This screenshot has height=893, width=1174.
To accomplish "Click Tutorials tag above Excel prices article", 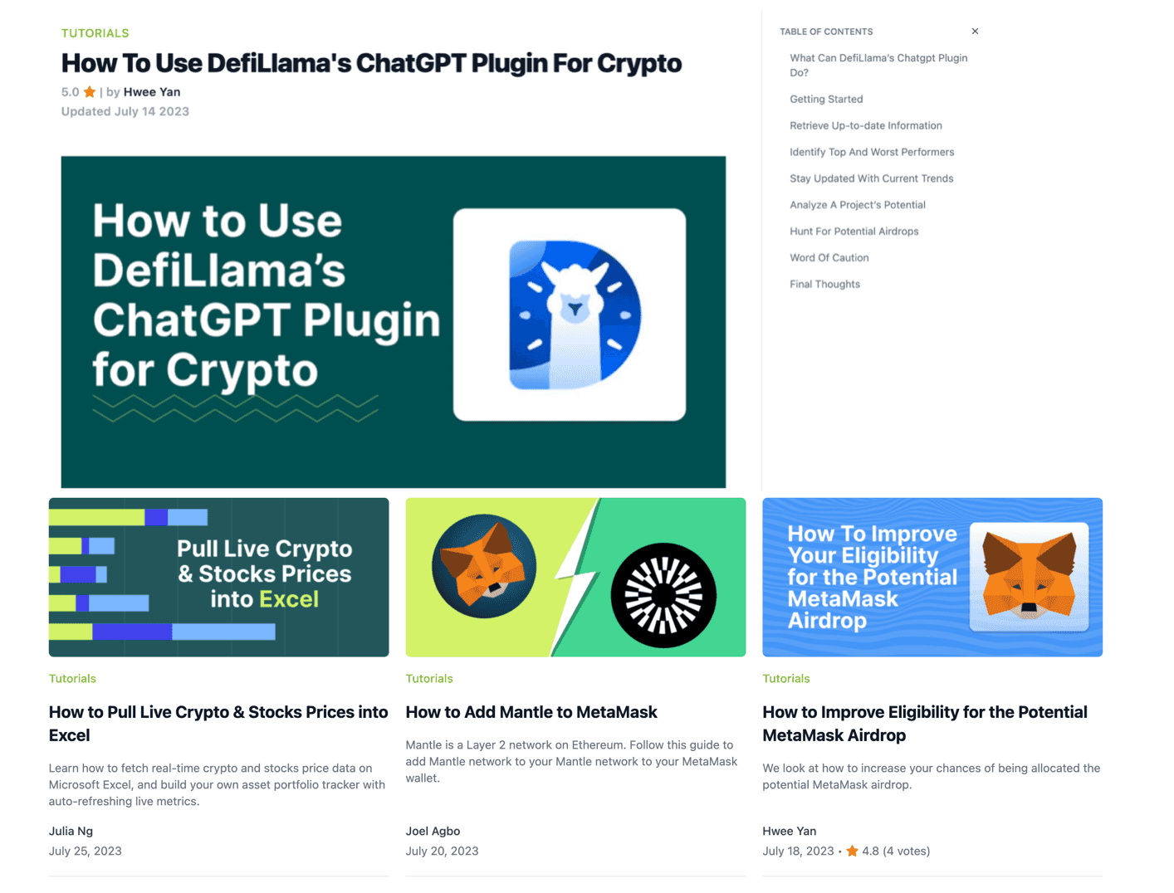I will point(72,679).
